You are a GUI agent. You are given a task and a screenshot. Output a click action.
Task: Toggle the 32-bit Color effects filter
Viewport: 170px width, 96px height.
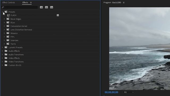point(46,7)
